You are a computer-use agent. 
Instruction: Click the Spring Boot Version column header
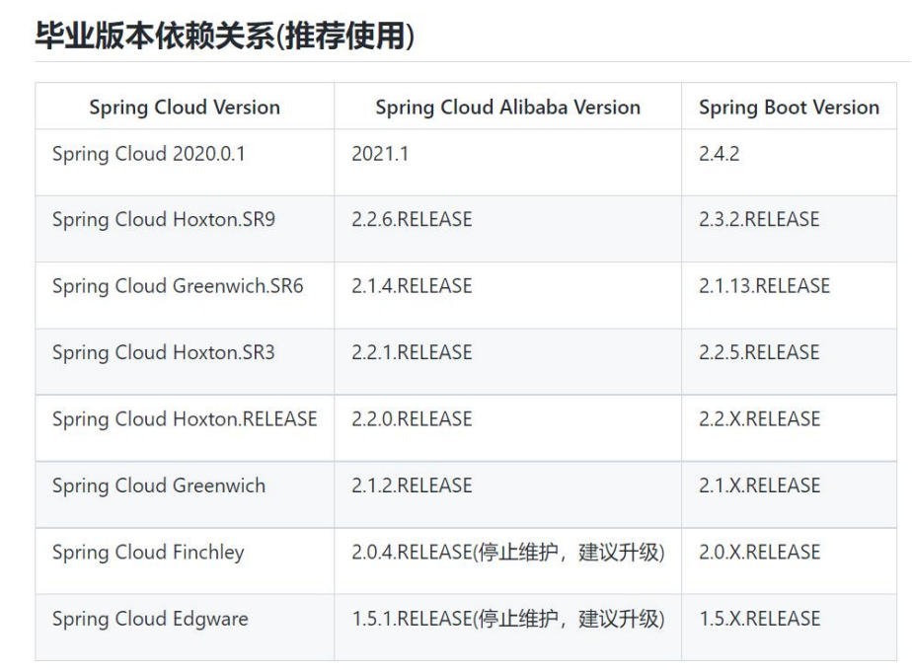coord(789,108)
